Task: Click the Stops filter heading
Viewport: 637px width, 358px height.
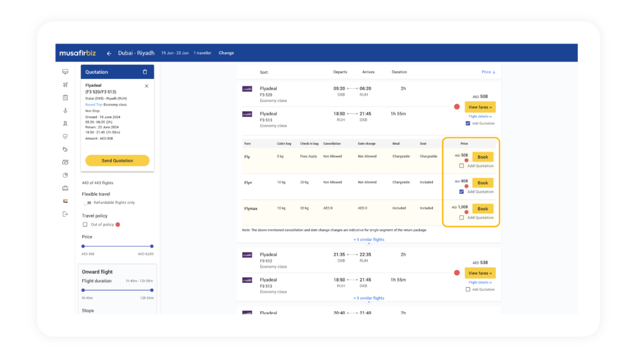Action: [88, 311]
